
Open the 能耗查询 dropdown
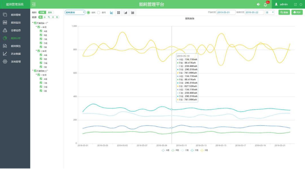tap(75, 13)
